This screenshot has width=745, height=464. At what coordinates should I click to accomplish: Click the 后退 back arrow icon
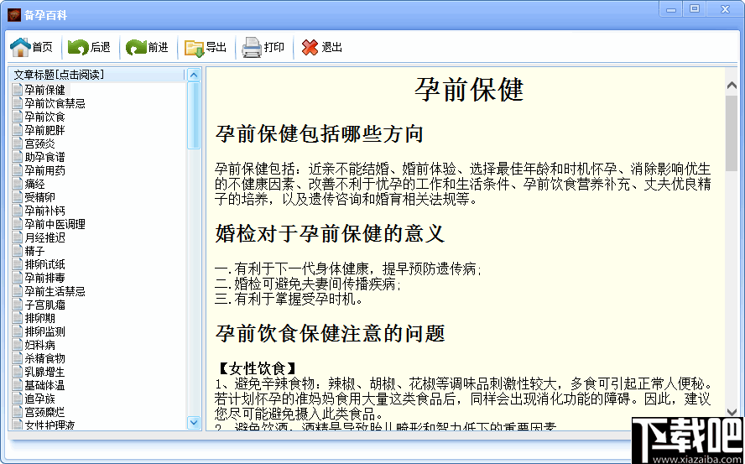pos(78,48)
